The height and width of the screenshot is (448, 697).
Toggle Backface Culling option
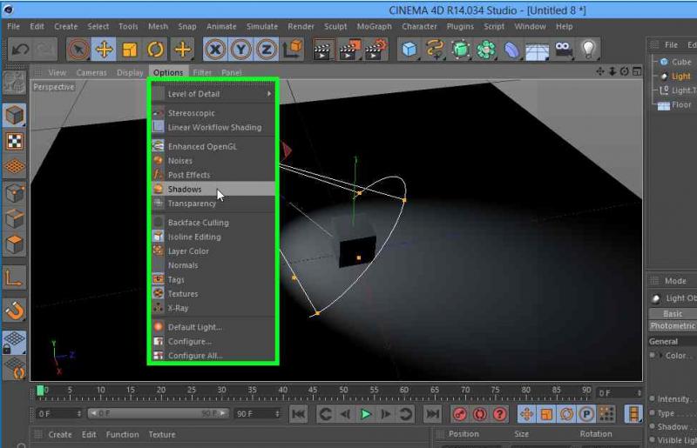point(213,223)
